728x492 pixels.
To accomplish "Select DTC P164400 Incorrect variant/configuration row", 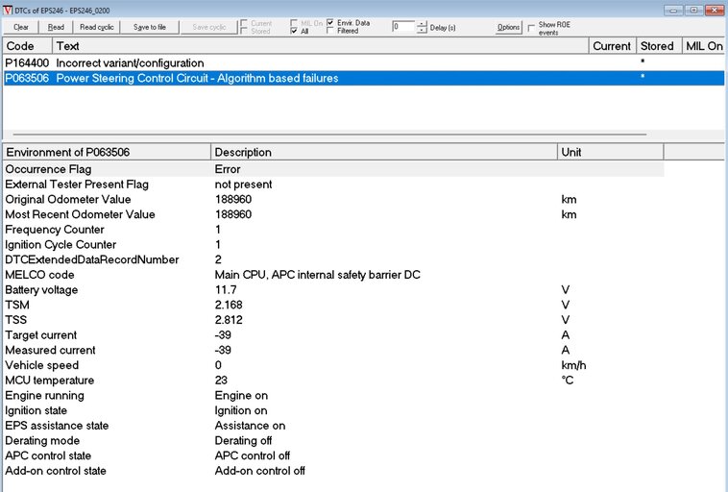I will [364, 62].
